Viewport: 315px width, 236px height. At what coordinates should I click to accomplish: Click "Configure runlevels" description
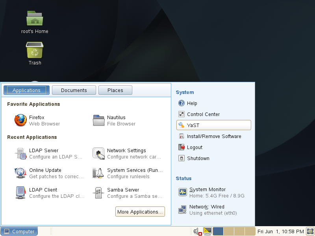128,176
